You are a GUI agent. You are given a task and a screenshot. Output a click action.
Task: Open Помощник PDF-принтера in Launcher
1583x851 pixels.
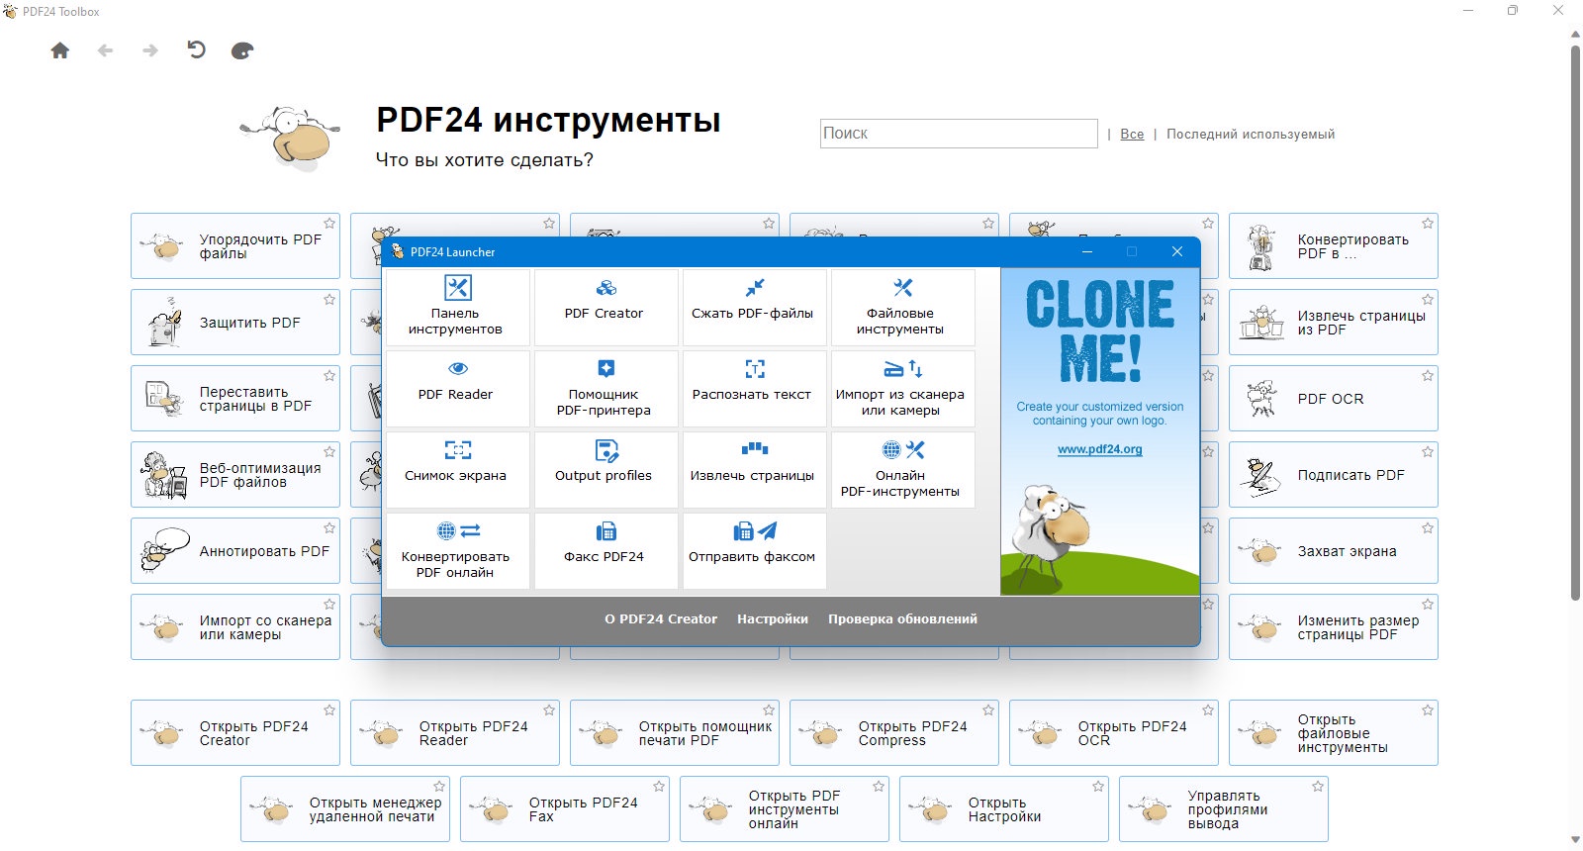(x=605, y=389)
